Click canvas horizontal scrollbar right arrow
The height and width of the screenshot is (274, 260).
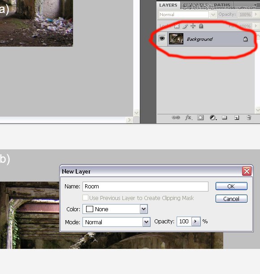pyautogui.click(x=129, y=120)
